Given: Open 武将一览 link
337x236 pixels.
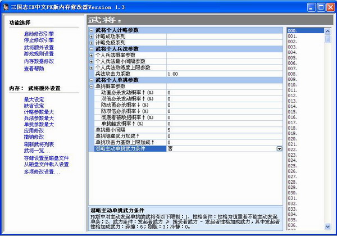Looking at the screenshot, I should (37, 151).
